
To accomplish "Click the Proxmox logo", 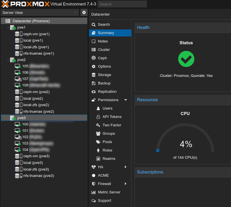I will (x=25, y=4).
